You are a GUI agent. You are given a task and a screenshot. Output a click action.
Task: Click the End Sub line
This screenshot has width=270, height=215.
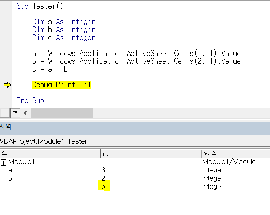[30, 100]
